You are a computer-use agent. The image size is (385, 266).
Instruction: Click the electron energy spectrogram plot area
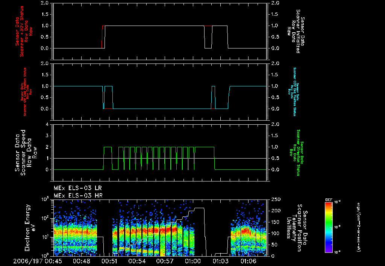tap(160, 228)
